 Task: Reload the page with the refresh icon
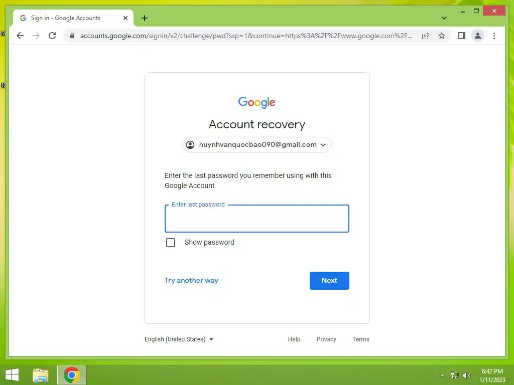[x=52, y=36]
